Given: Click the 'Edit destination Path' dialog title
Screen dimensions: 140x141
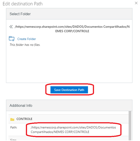Looking at the screenshot, I should click(x=23, y=4).
